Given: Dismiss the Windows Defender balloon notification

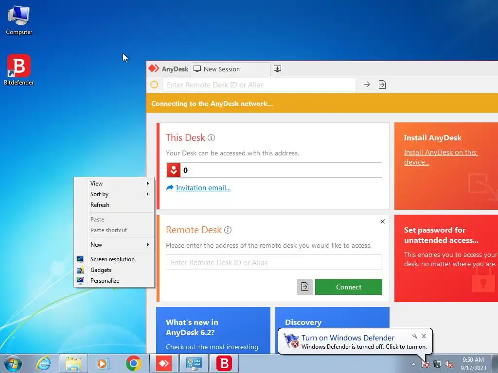Looking at the screenshot, I should point(424,336).
